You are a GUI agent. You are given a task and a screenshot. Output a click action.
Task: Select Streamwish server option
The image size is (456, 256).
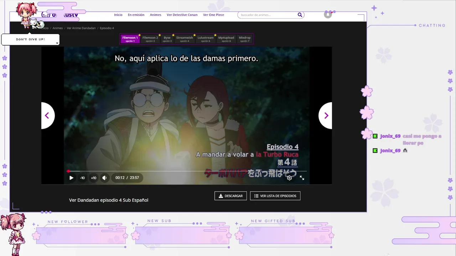(x=185, y=39)
